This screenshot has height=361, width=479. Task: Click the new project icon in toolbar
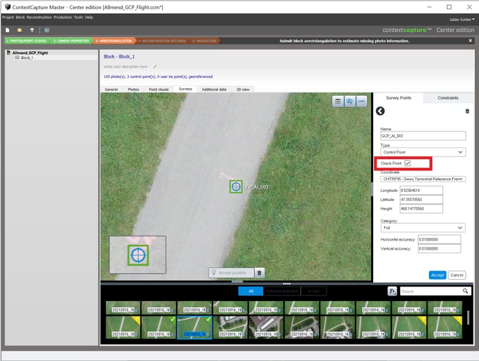8,31
